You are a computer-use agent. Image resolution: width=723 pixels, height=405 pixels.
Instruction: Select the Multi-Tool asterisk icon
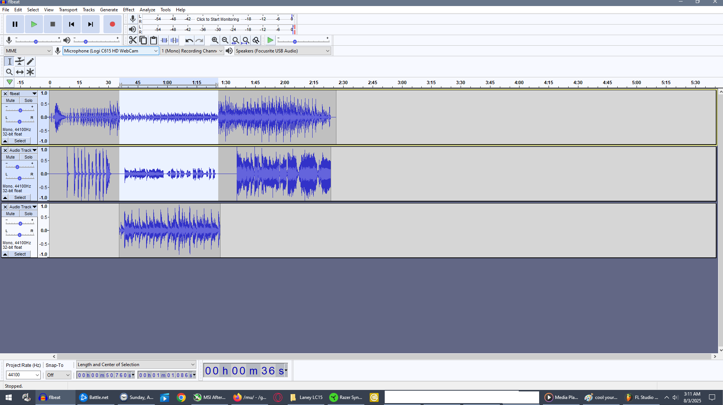coord(30,72)
